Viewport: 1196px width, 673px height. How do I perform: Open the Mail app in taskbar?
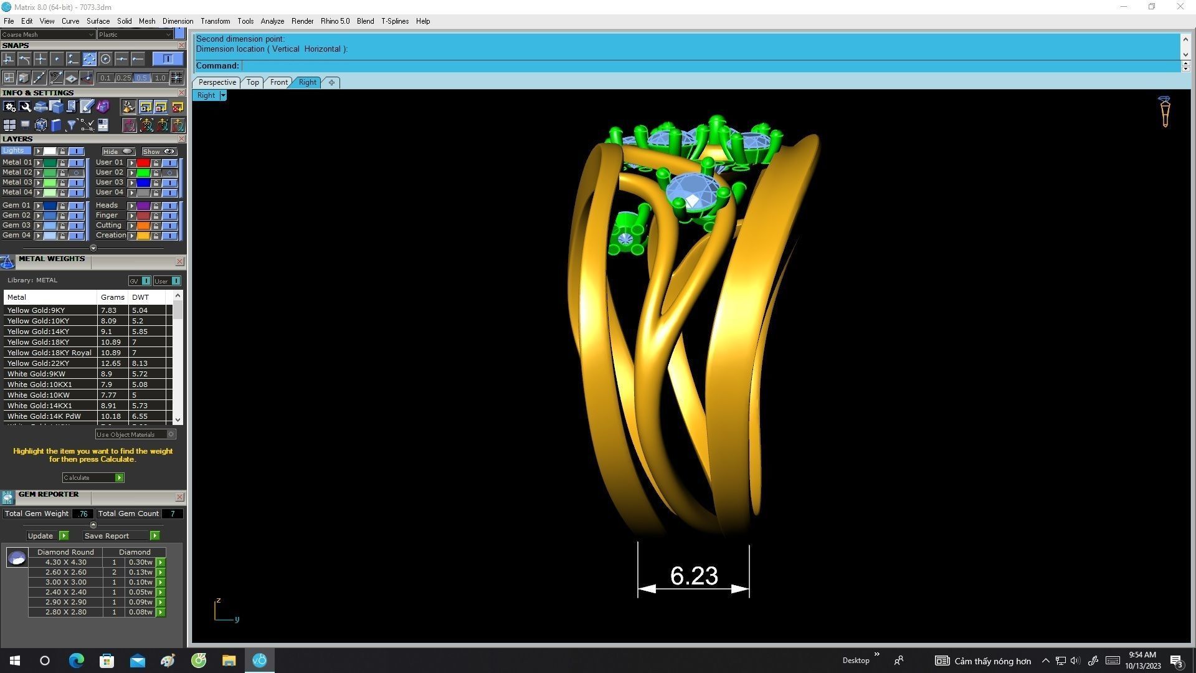[x=137, y=661]
